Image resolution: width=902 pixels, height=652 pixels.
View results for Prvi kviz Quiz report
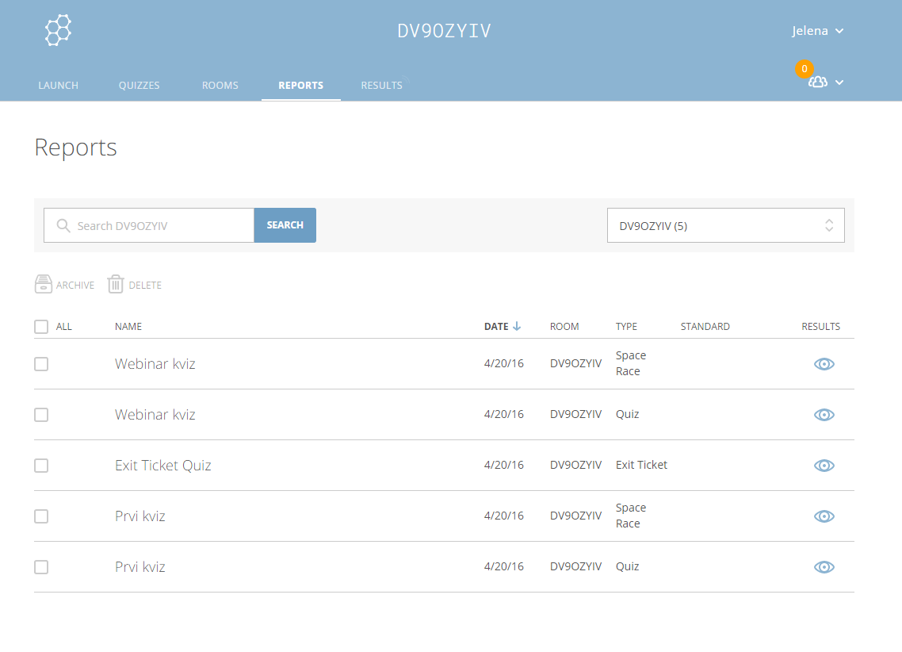click(824, 567)
